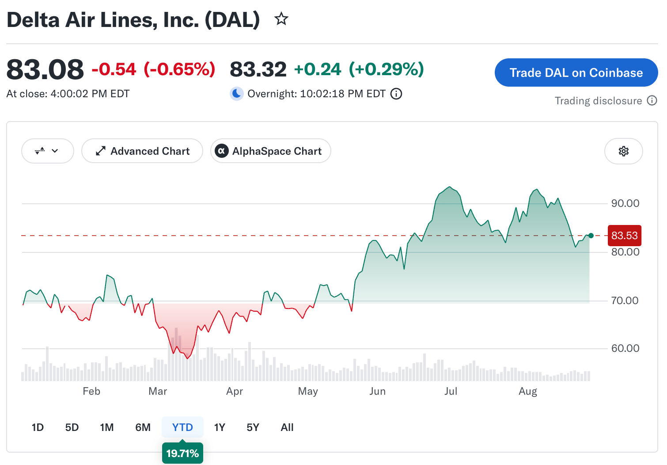Open the chart type dropdown

click(48, 151)
